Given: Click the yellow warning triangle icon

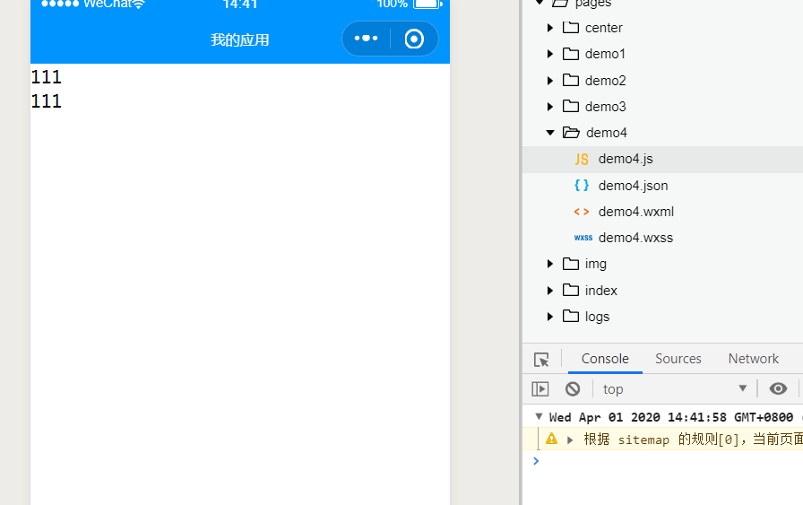Looking at the screenshot, I should tap(551, 439).
